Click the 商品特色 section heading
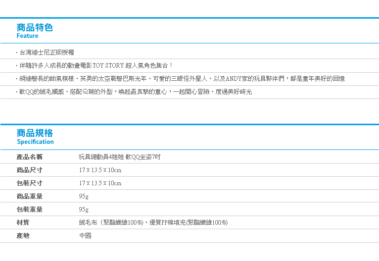 34,28
